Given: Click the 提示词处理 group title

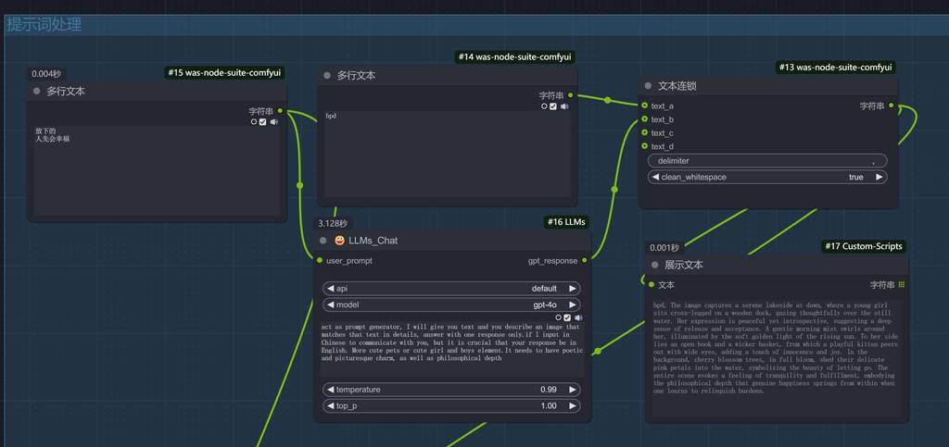Looking at the screenshot, I should 44,25.
